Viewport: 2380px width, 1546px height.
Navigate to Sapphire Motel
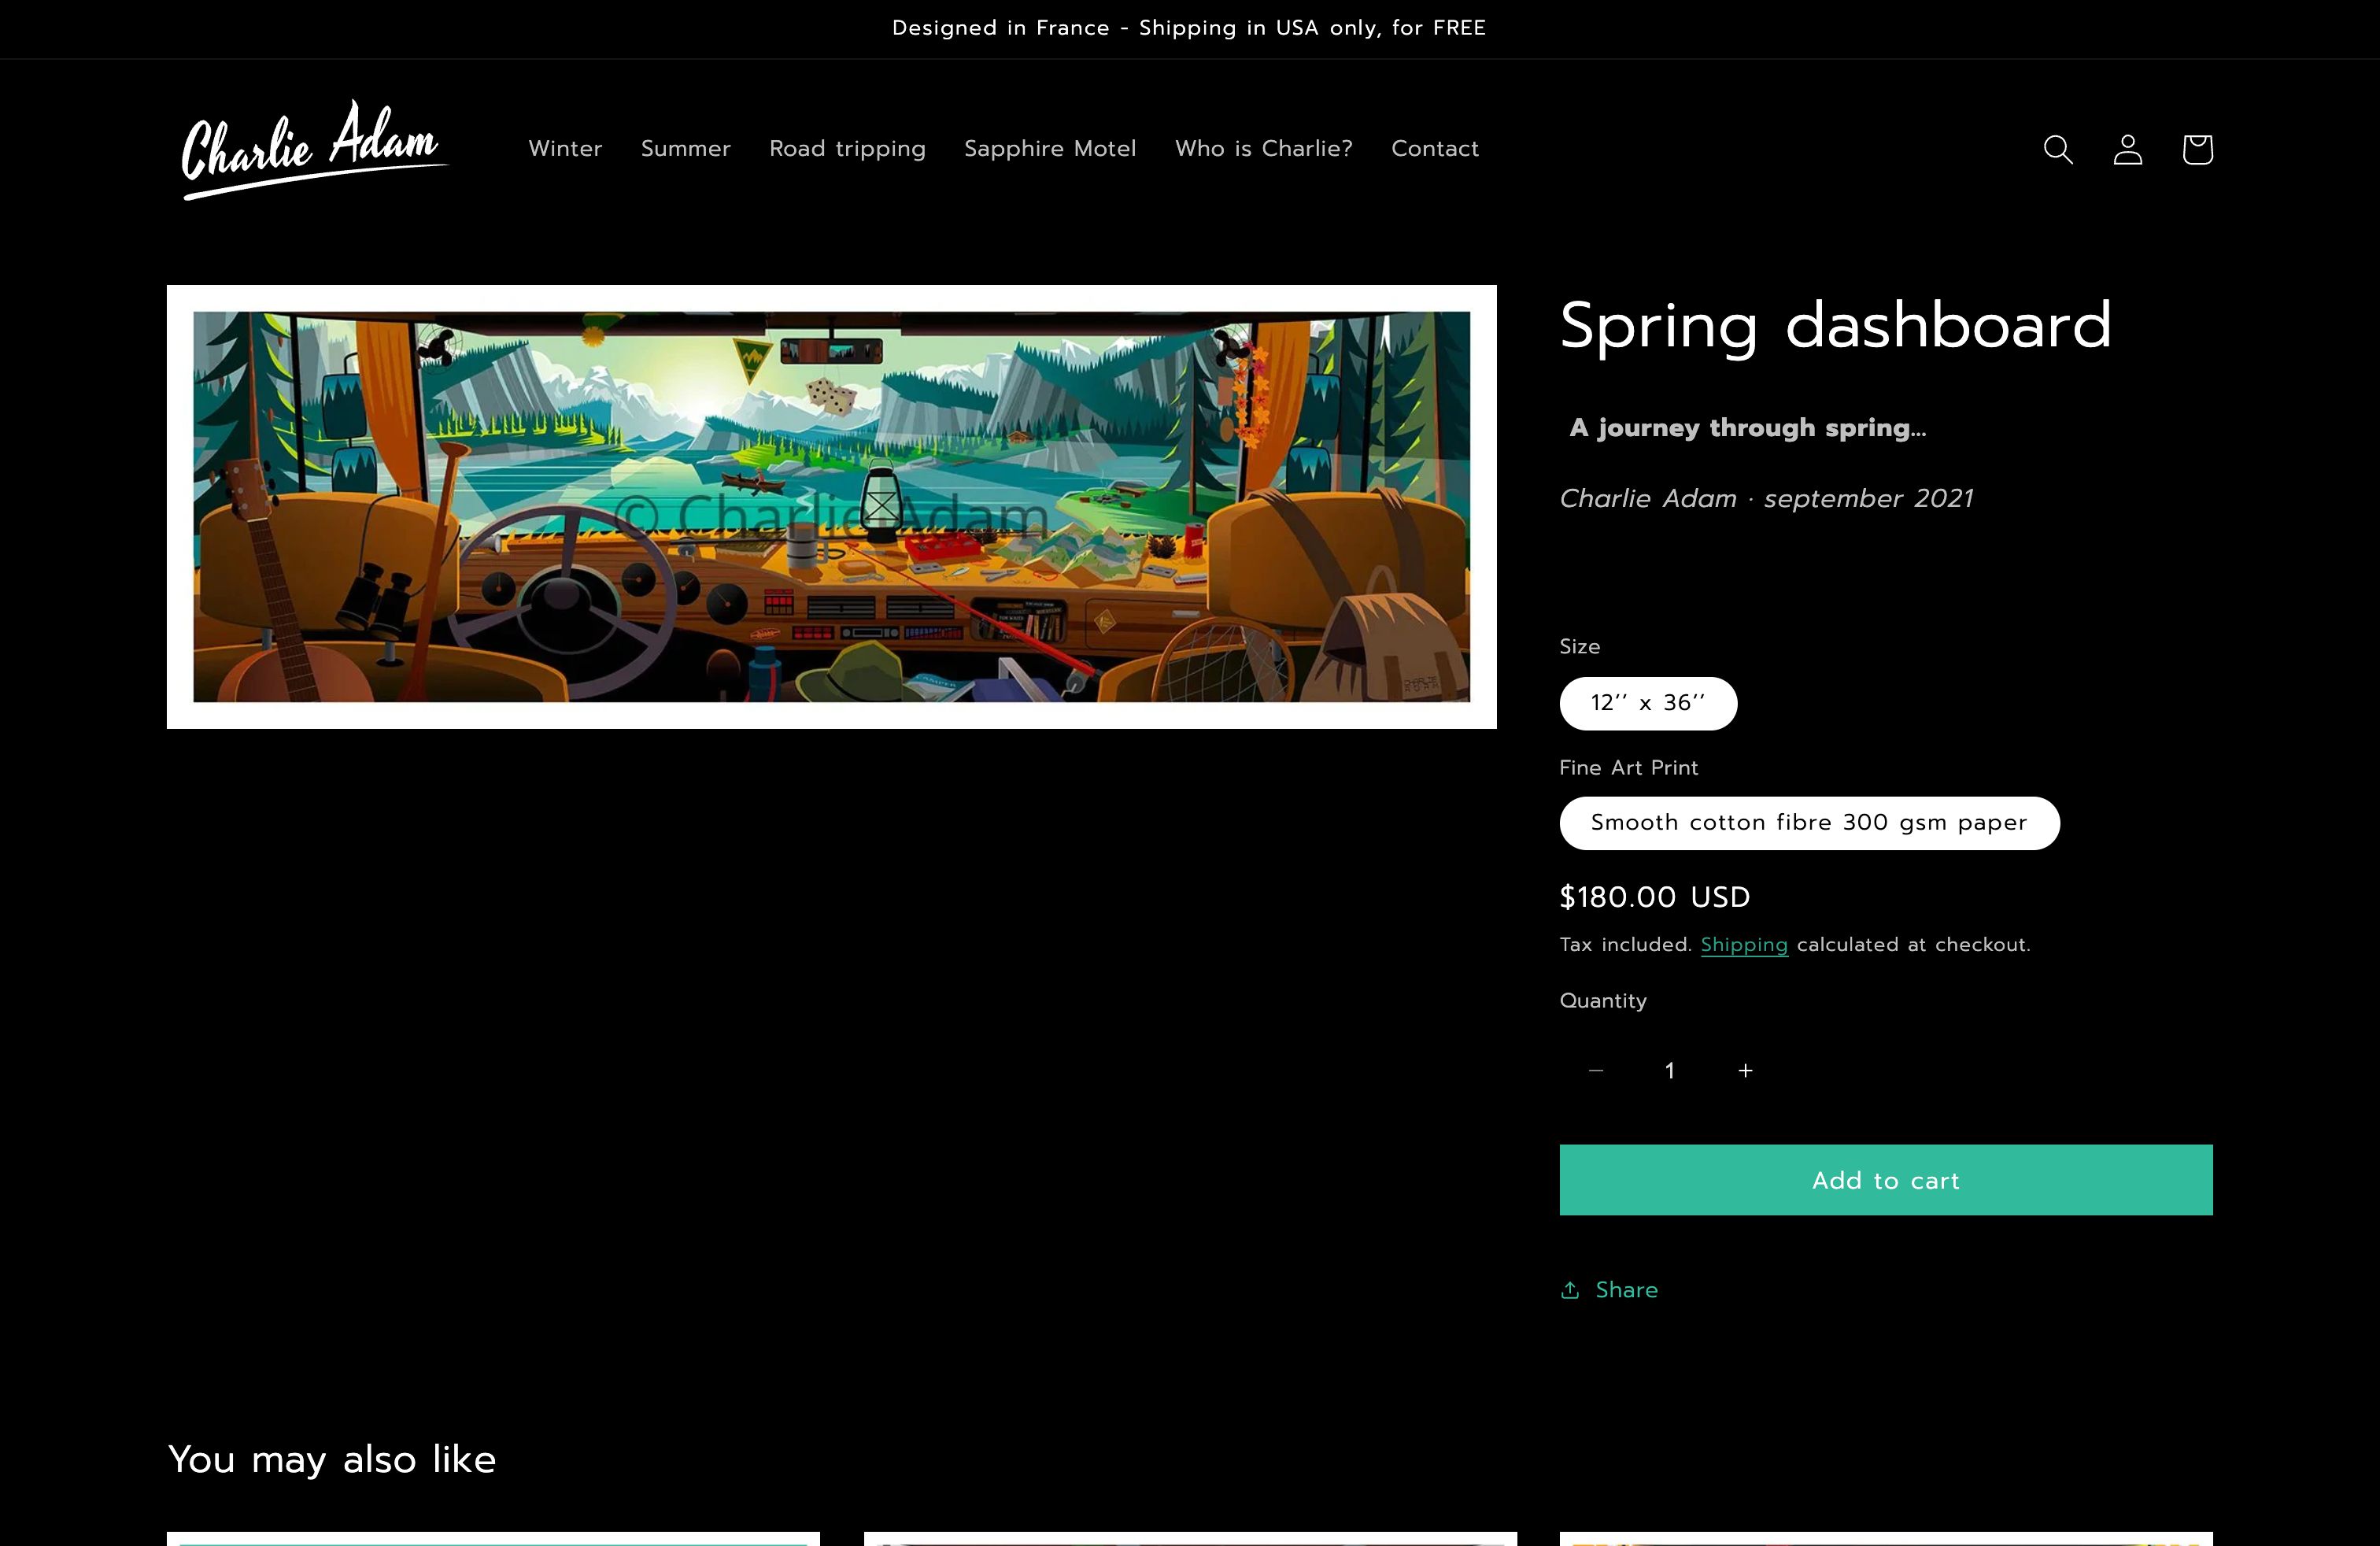click(1049, 149)
